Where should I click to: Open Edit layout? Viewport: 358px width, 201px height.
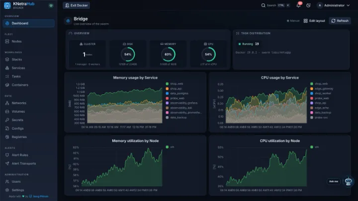[x=314, y=21]
